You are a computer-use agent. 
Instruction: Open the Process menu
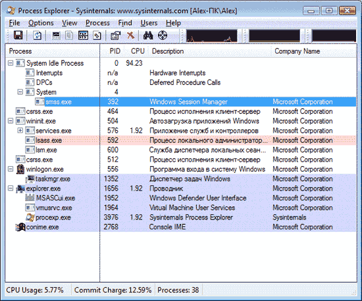coord(97,23)
